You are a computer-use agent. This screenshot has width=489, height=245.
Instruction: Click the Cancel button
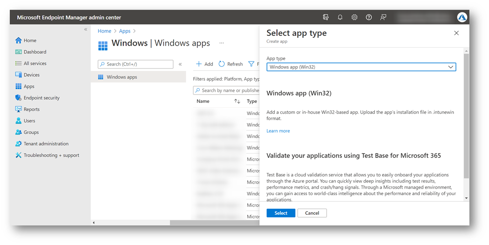click(x=312, y=213)
